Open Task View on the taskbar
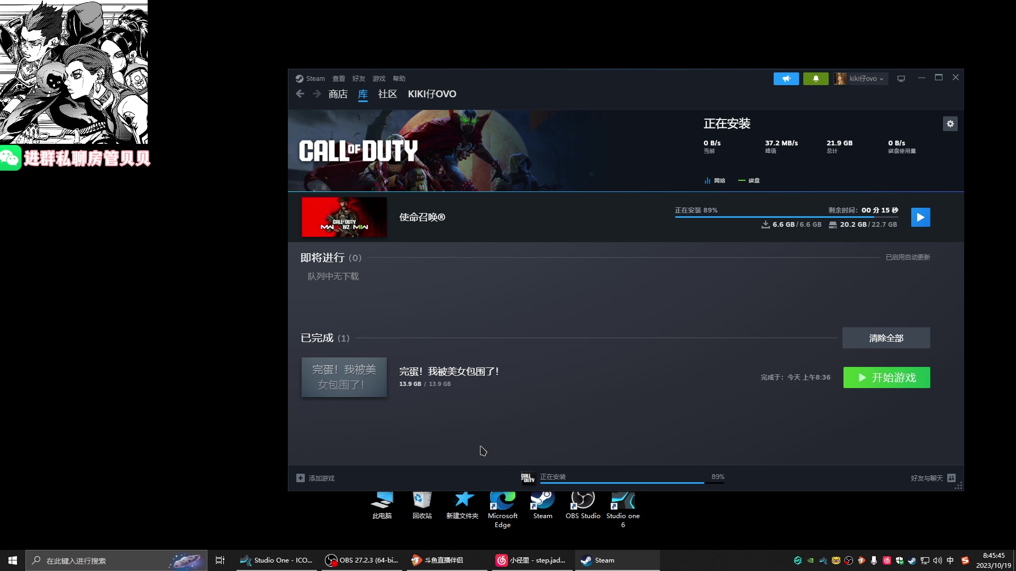 [220, 560]
